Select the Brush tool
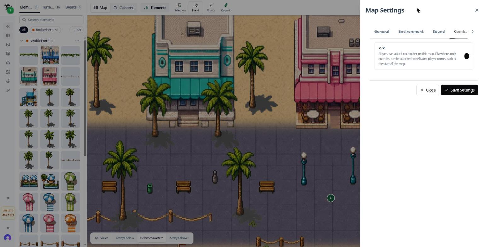 click(x=211, y=8)
